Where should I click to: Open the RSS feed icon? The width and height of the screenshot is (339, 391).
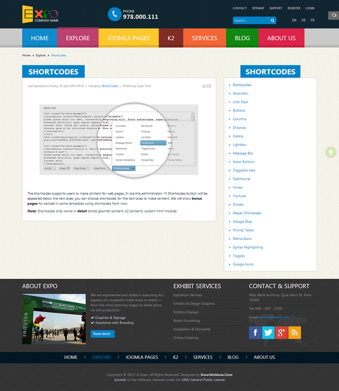(x=295, y=333)
